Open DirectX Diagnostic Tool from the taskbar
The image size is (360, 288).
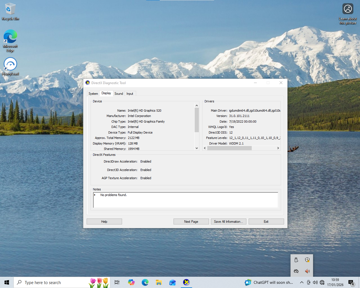click(x=186, y=282)
